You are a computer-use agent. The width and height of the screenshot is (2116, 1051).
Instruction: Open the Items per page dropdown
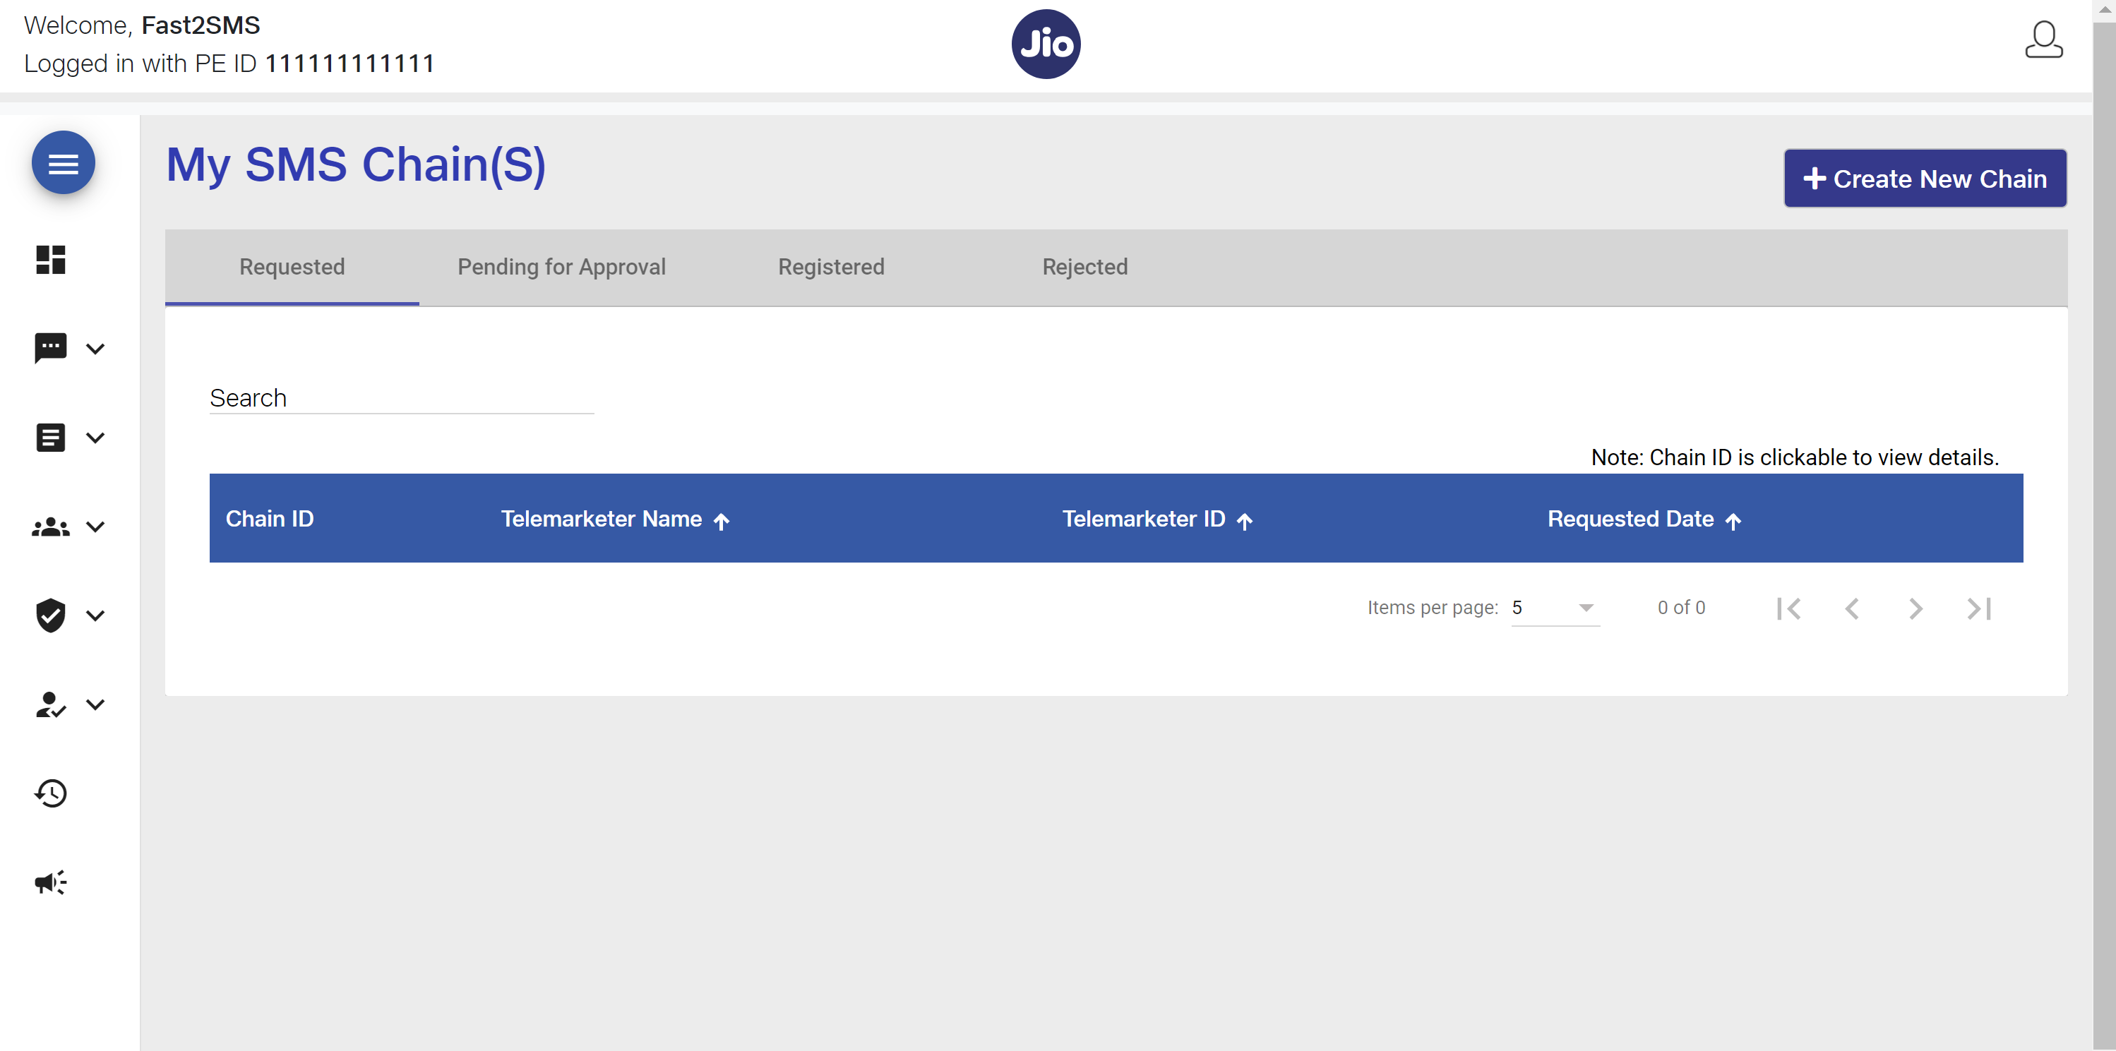(1555, 608)
